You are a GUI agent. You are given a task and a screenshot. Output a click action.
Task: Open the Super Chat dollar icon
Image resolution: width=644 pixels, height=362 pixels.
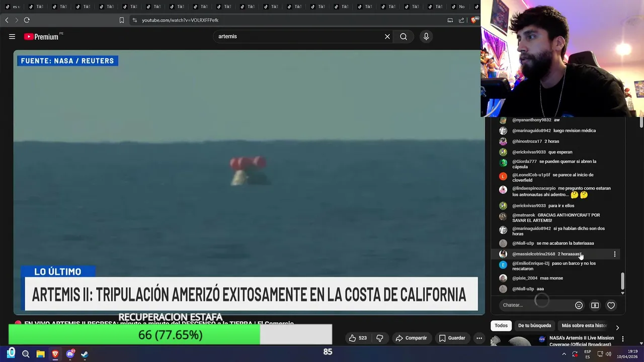[x=595, y=305]
